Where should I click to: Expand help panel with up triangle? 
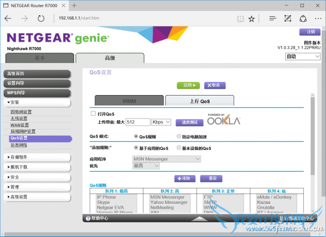point(199,219)
